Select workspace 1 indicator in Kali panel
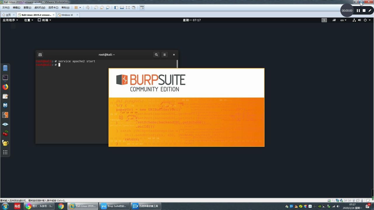This screenshot has height=210, width=374. tap(324, 20)
